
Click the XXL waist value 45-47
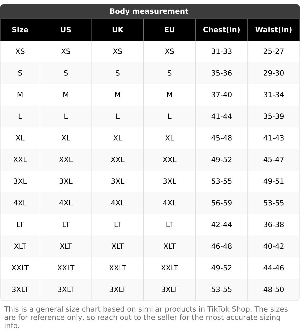[x=273, y=160]
